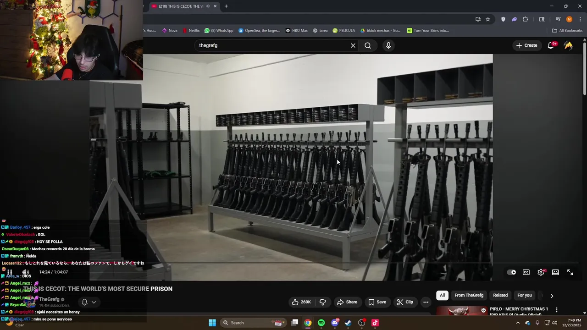
Task: Open the Nova bookmark
Action: point(170,31)
